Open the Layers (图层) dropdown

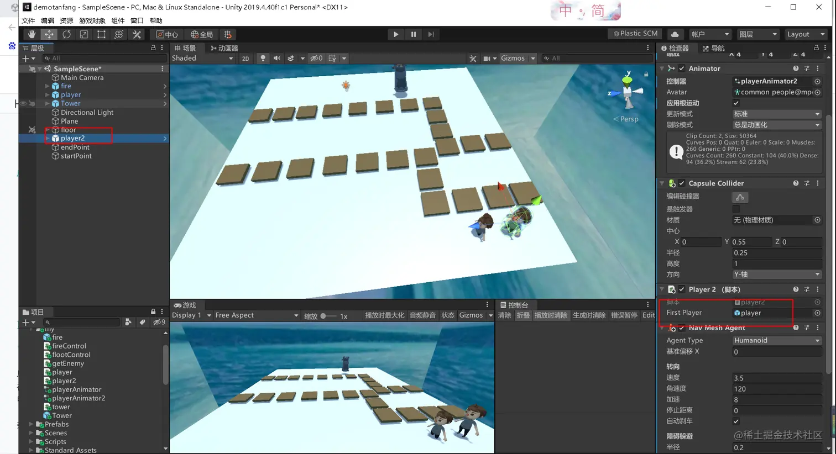(x=758, y=34)
